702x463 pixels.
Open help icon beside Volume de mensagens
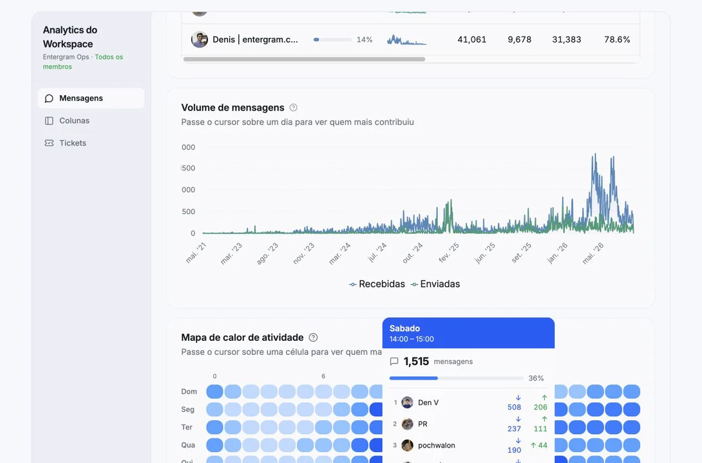click(293, 107)
